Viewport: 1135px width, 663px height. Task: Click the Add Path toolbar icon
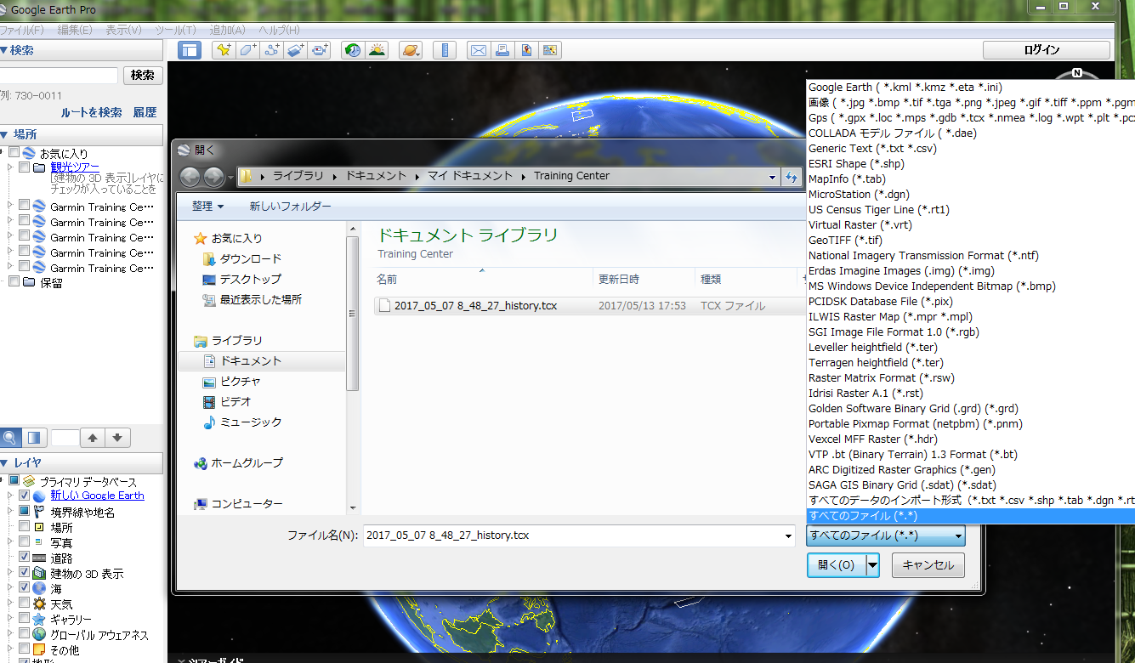tap(271, 50)
